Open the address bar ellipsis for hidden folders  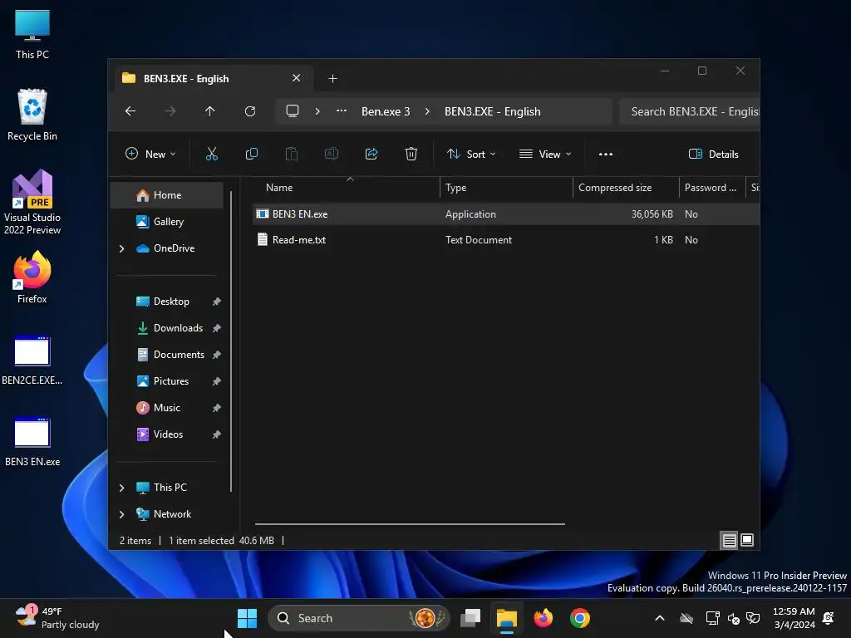pyautogui.click(x=342, y=110)
